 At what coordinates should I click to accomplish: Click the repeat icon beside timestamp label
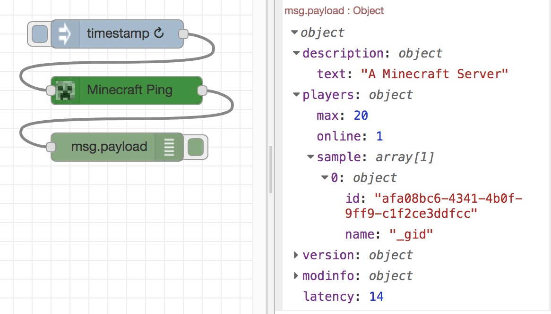pos(159,33)
